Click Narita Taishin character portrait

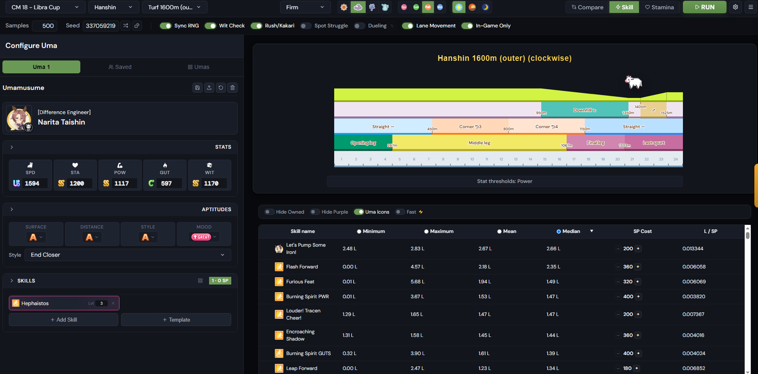click(19, 118)
